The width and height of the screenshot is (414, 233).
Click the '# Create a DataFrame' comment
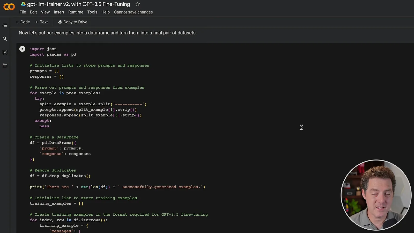pos(54,137)
